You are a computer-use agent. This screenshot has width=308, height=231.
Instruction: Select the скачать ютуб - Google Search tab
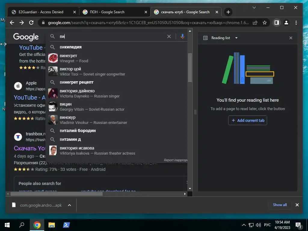[x=185, y=12]
